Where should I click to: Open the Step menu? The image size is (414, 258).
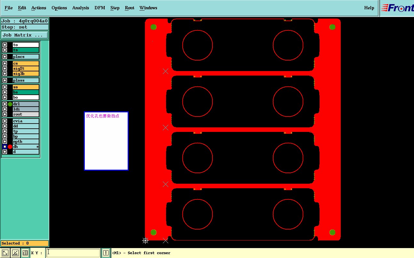(115, 8)
